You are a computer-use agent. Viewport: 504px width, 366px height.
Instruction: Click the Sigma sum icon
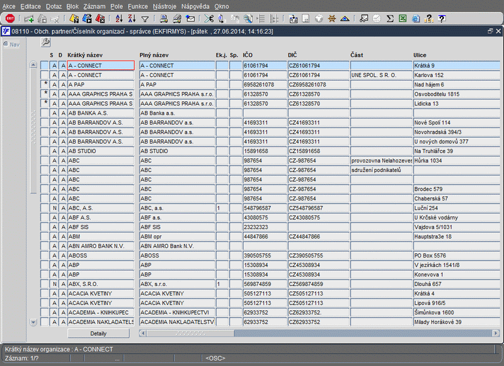tap(390, 19)
